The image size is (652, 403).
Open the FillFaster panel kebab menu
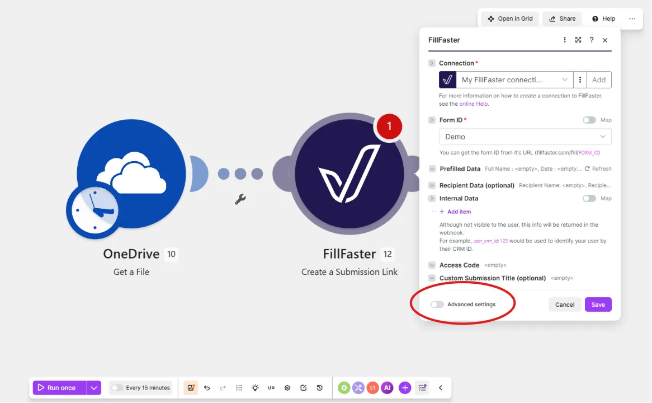point(564,40)
